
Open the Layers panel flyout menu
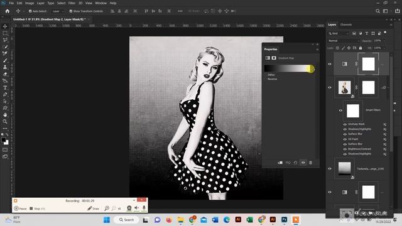391,25
